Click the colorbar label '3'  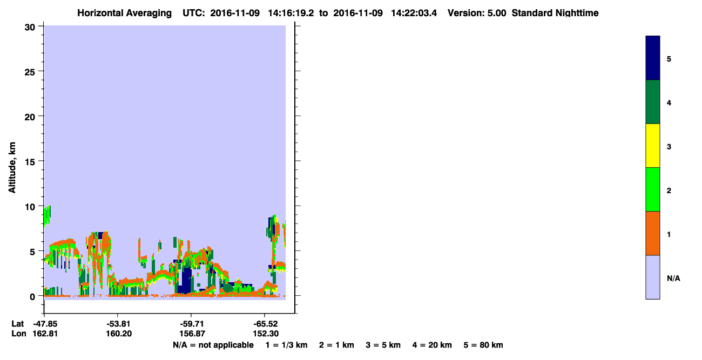[x=669, y=146]
